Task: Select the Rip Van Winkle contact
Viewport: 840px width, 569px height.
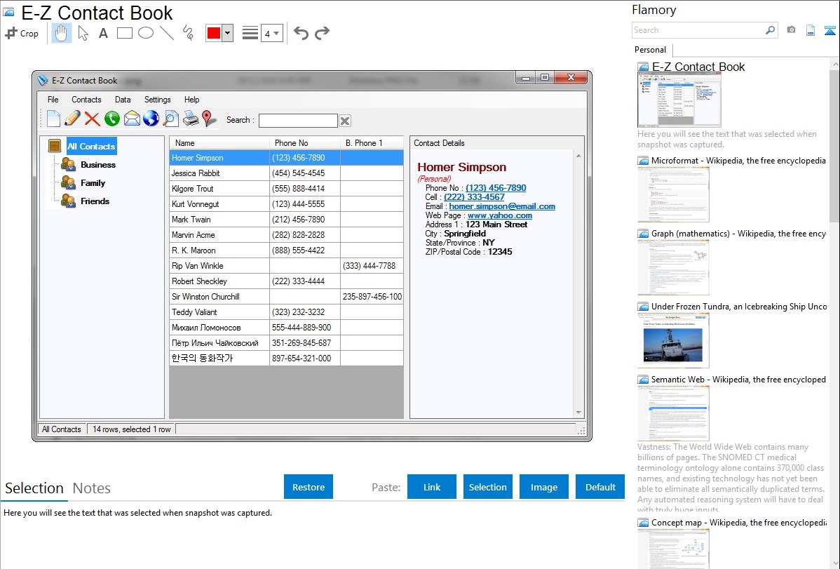Action: pyautogui.click(x=287, y=266)
